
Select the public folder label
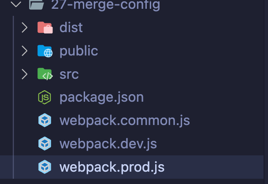tap(79, 51)
